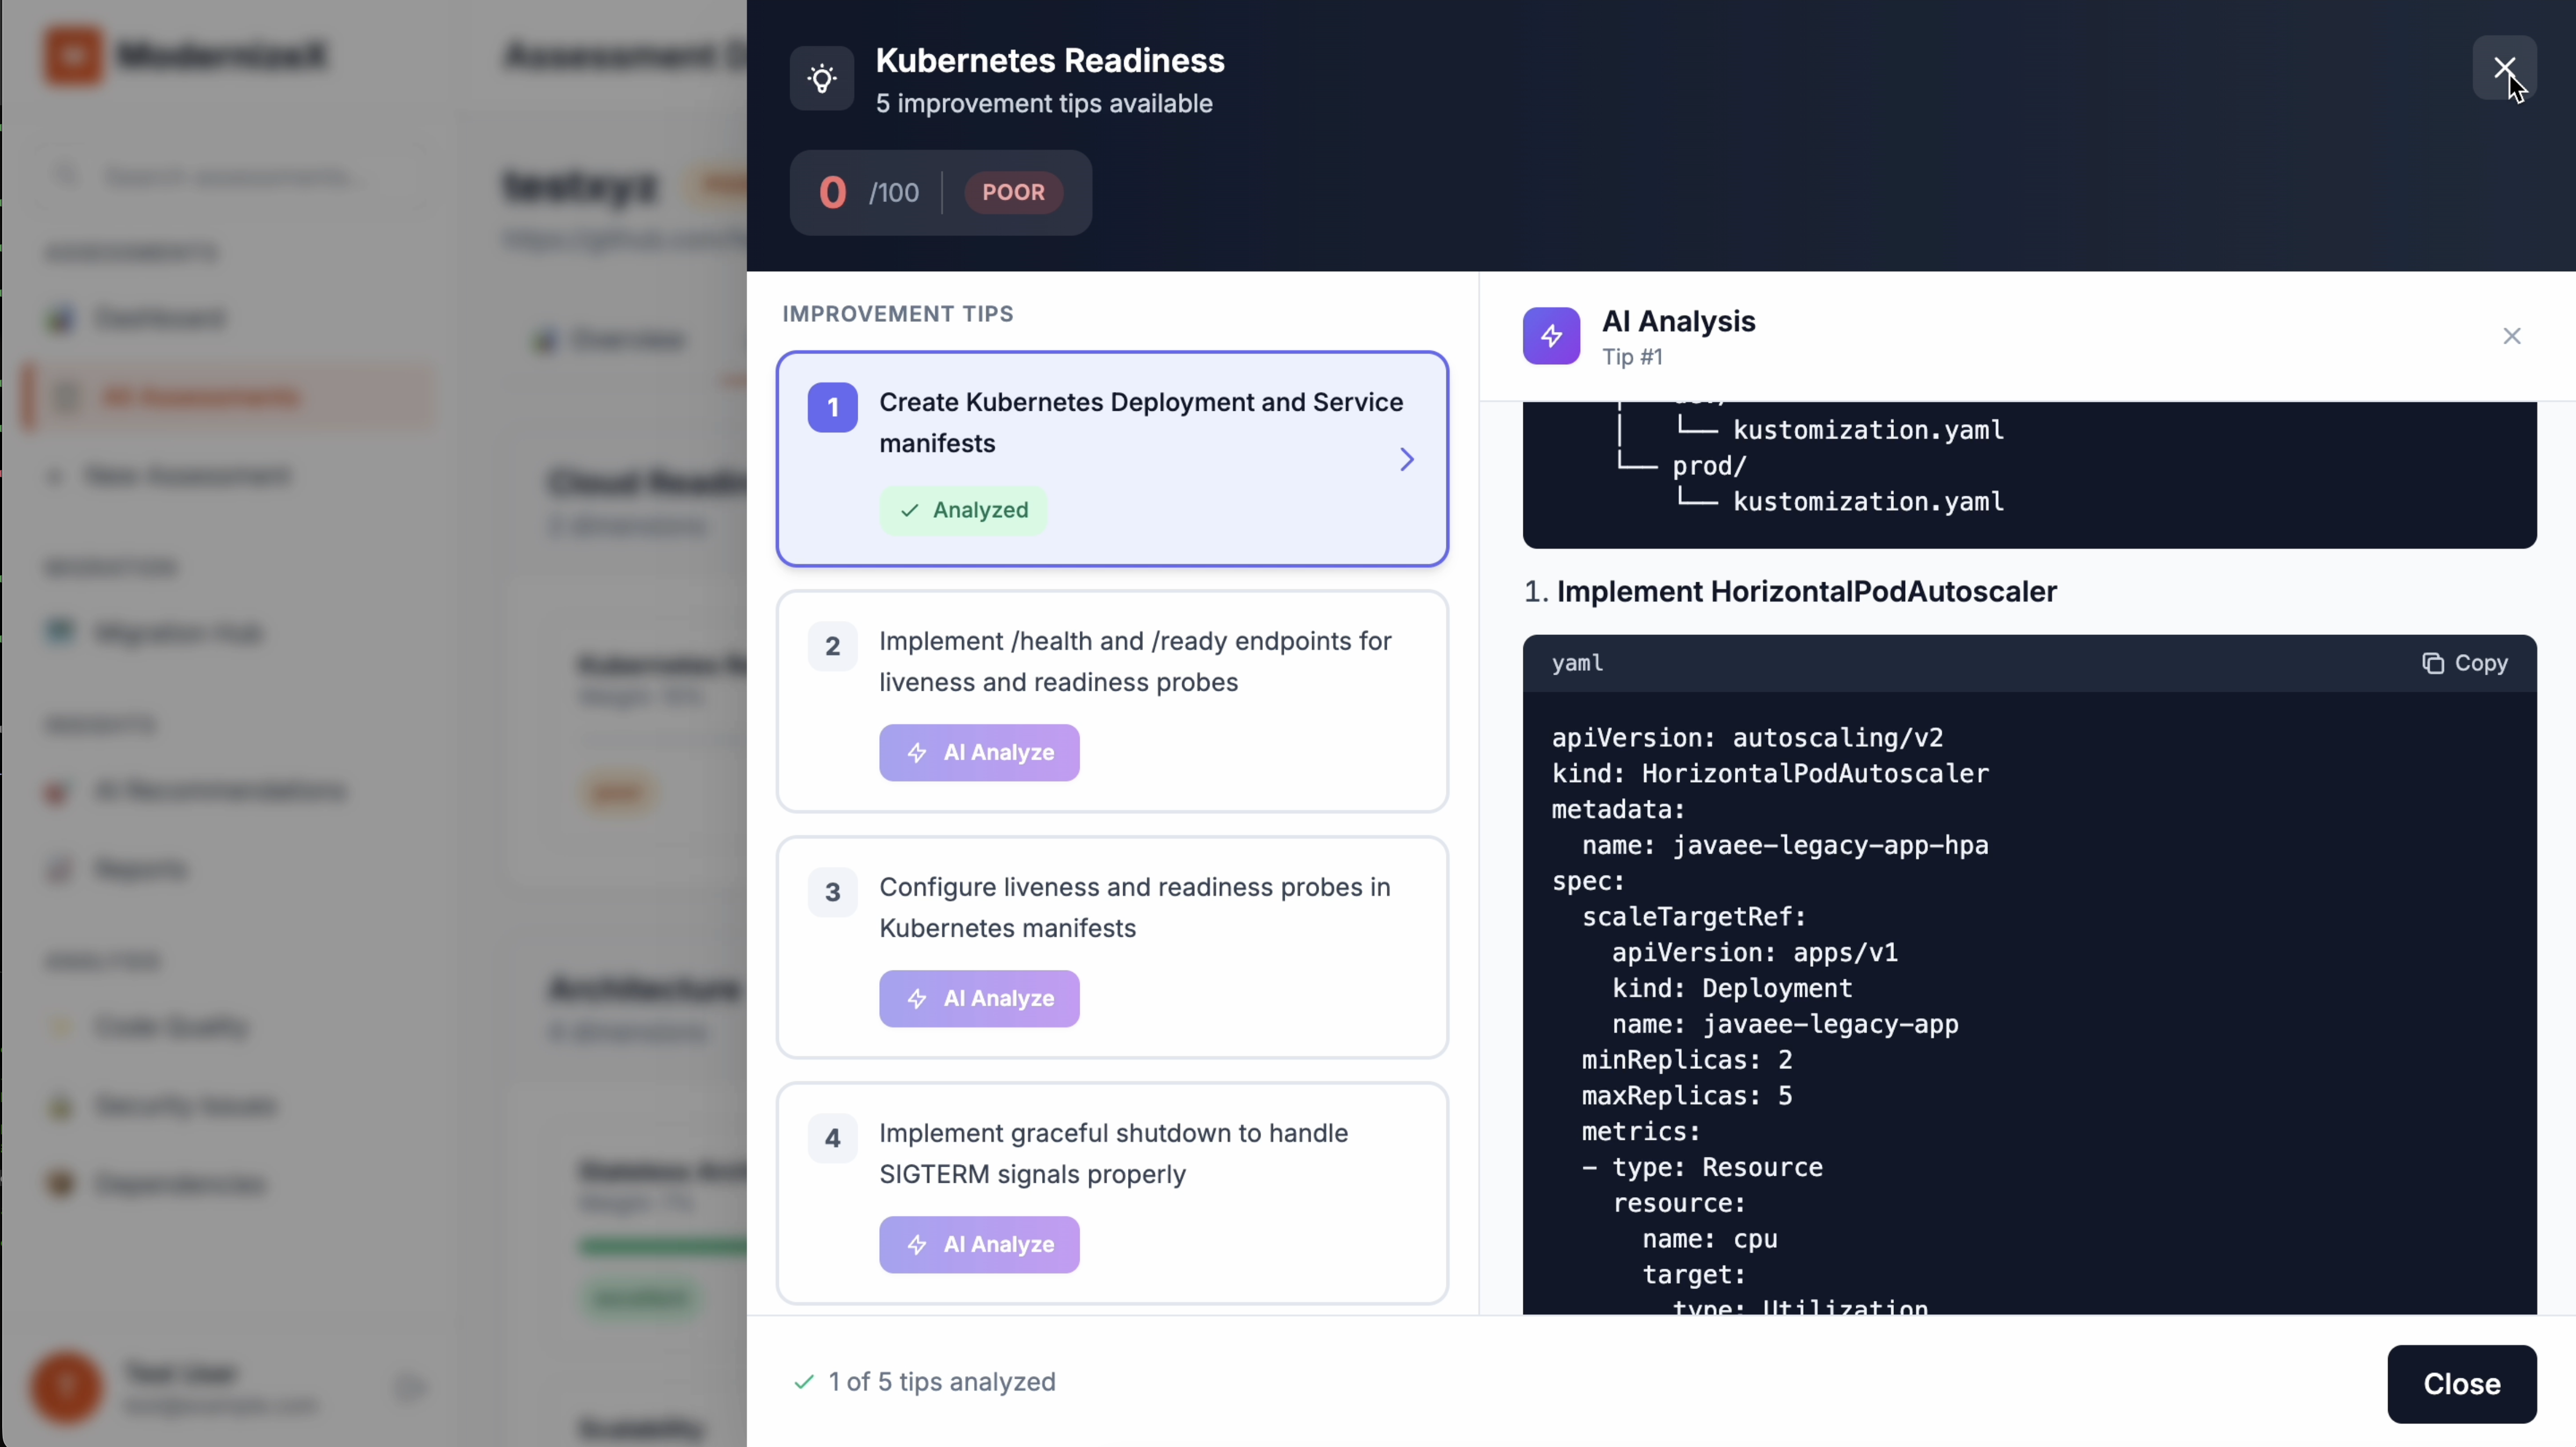Click the search magnifier icon in sidebar
The image size is (2576, 1447).
tap(66, 175)
